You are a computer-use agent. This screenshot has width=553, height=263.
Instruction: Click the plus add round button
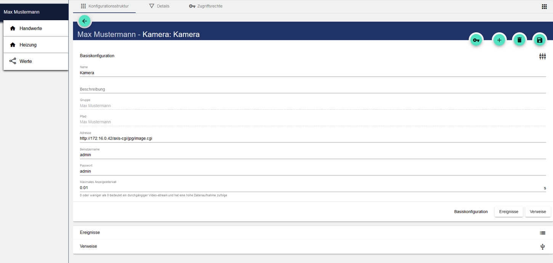(499, 40)
